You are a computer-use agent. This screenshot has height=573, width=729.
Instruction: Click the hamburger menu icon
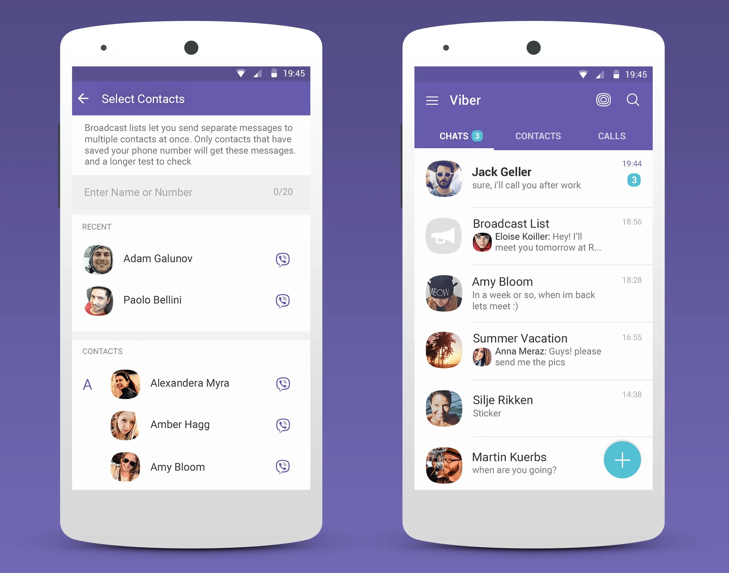click(x=431, y=100)
